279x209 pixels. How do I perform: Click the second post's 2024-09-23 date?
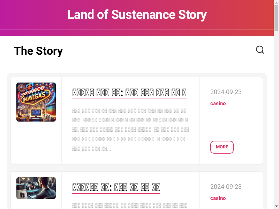[226, 187]
